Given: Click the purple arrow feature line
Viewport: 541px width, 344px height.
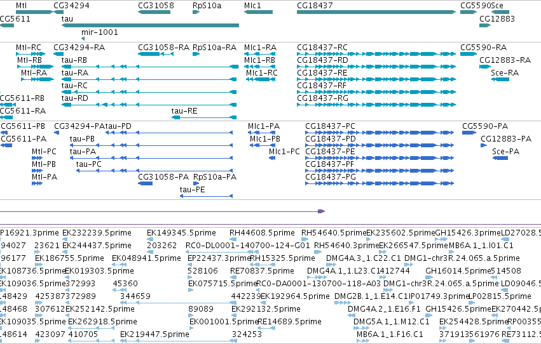Looking at the screenshot, I should coord(162,211).
